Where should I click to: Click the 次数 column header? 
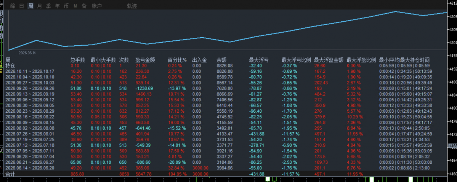click(124, 60)
